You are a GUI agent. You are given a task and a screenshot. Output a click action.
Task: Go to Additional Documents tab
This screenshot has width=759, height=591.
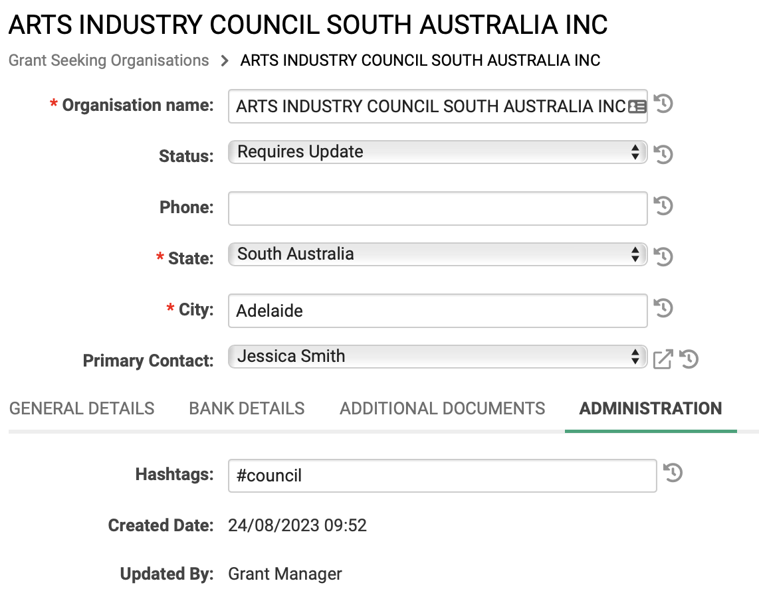[x=443, y=408]
